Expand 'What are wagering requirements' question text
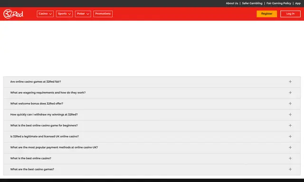Viewport: 304px width, 182px height. (x=47, y=92)
